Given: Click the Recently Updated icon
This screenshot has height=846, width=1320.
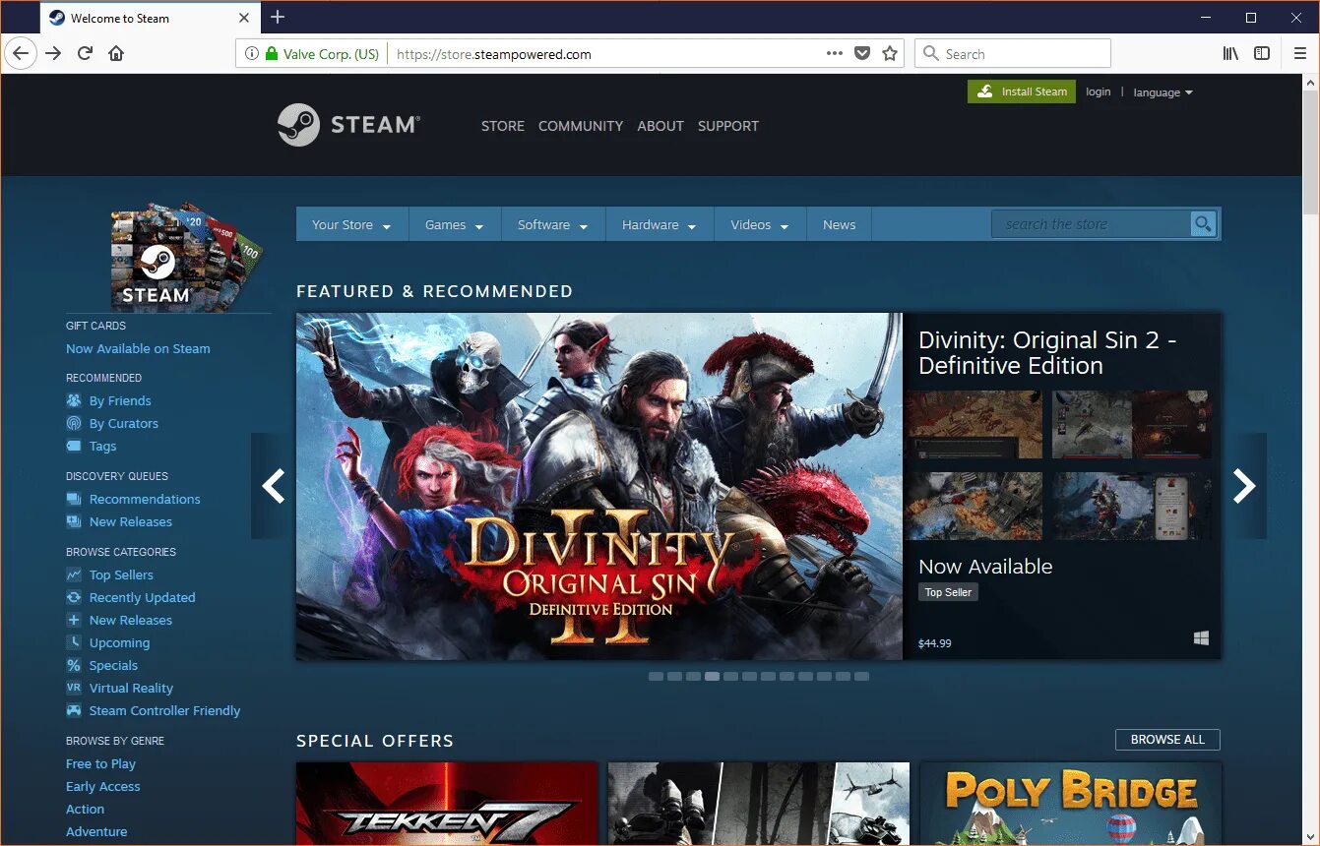Looking at the screenshot, I should (74, 597).
